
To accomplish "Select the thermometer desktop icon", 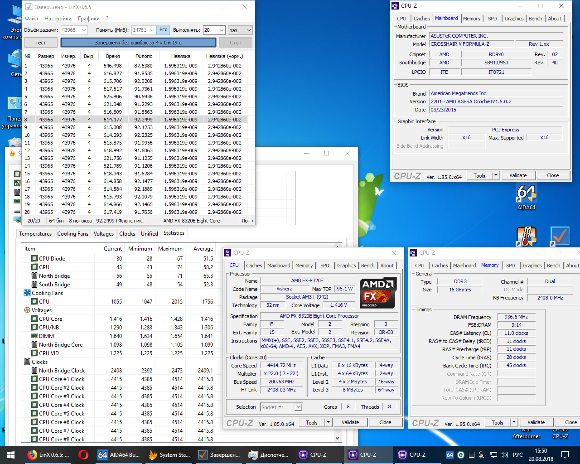I will click(527, 237).
